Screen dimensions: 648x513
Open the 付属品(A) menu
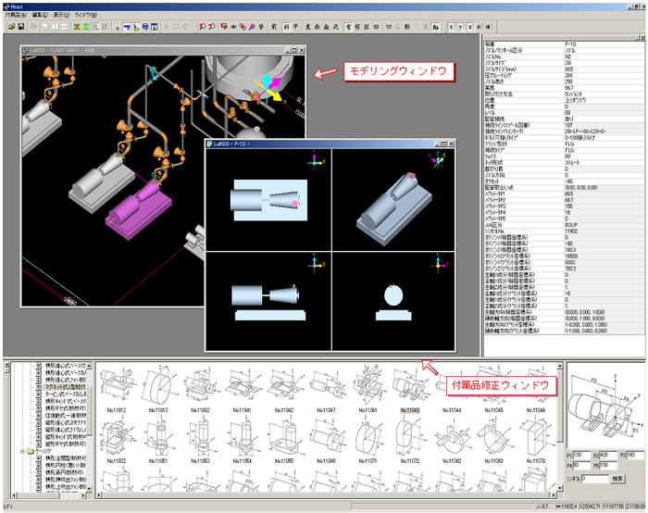(x=16, y=16)
